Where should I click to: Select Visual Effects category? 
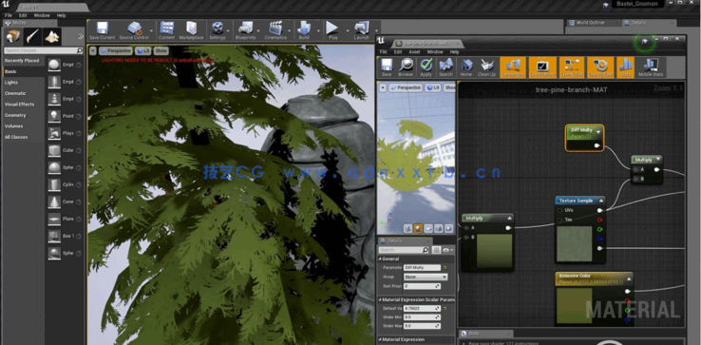click(x=23, y=105)
